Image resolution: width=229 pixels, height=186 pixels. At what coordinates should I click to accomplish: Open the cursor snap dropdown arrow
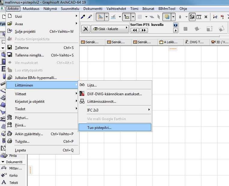tap(133, 17)
